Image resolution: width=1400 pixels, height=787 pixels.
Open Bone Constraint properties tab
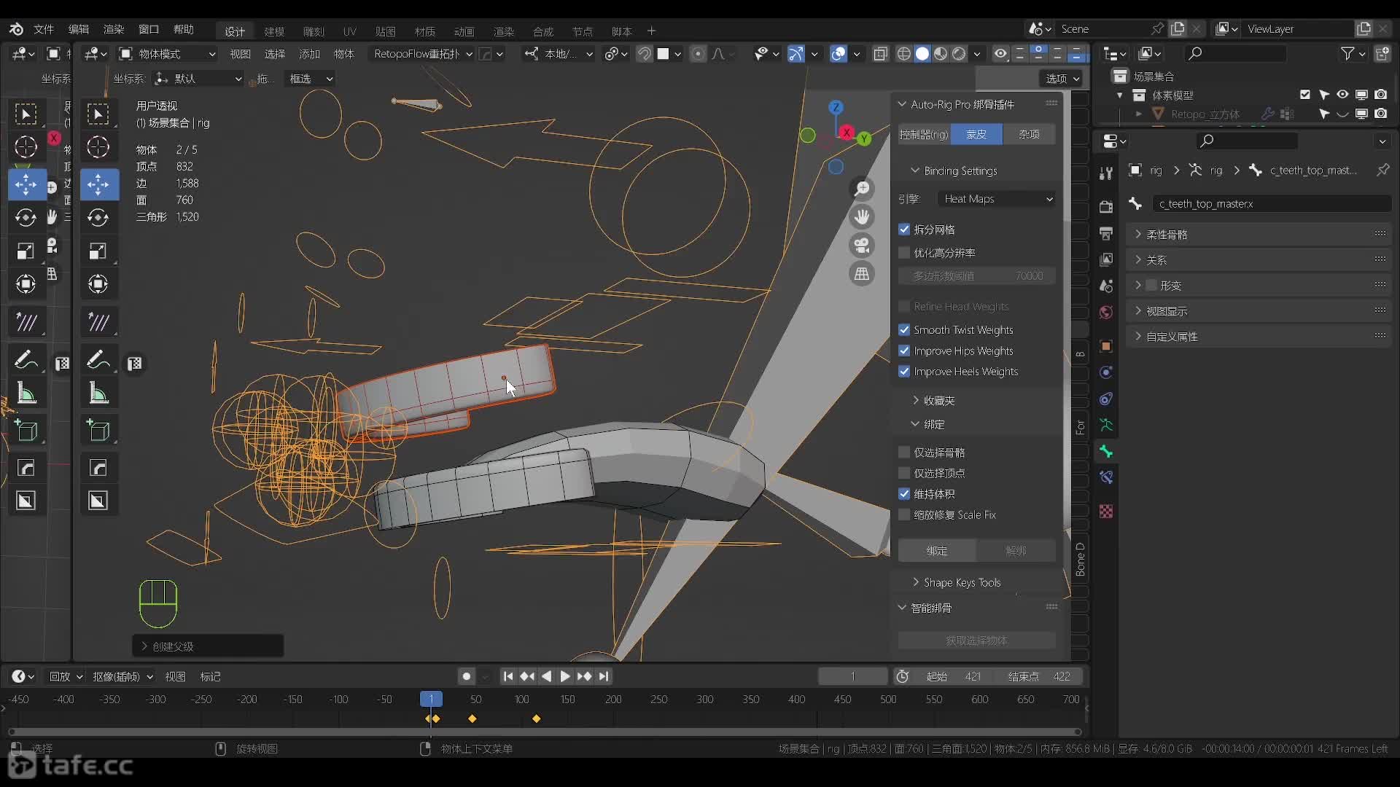tap(1106, 478)
